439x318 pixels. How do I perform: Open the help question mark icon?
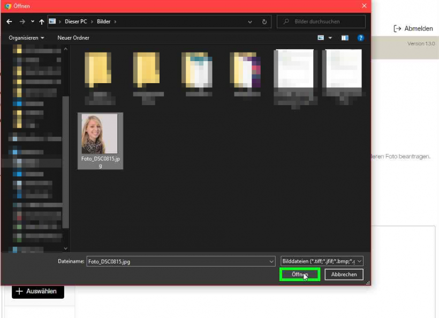[360, 38]
